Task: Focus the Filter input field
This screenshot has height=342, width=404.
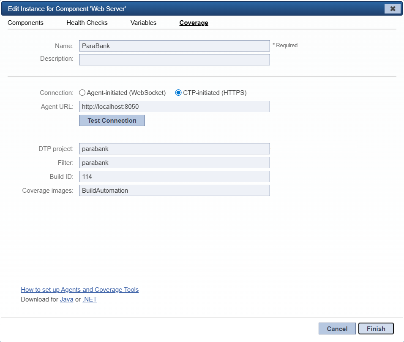Action: click(x=175, y=162)
